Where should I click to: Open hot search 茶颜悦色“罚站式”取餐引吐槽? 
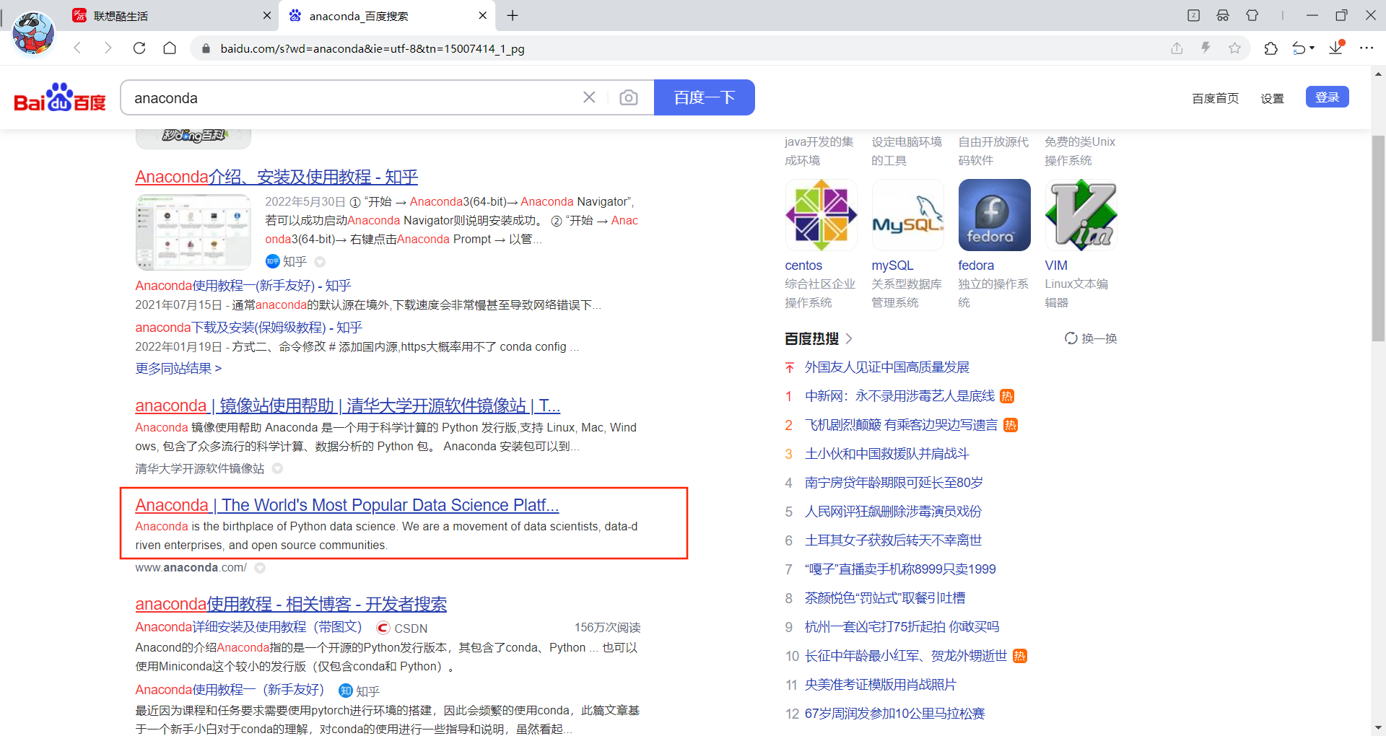click(x=885, y=598)
